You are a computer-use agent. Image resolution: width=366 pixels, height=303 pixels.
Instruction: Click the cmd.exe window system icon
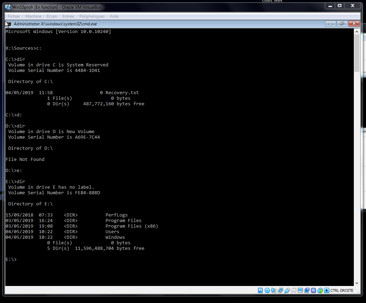point(8,24)
